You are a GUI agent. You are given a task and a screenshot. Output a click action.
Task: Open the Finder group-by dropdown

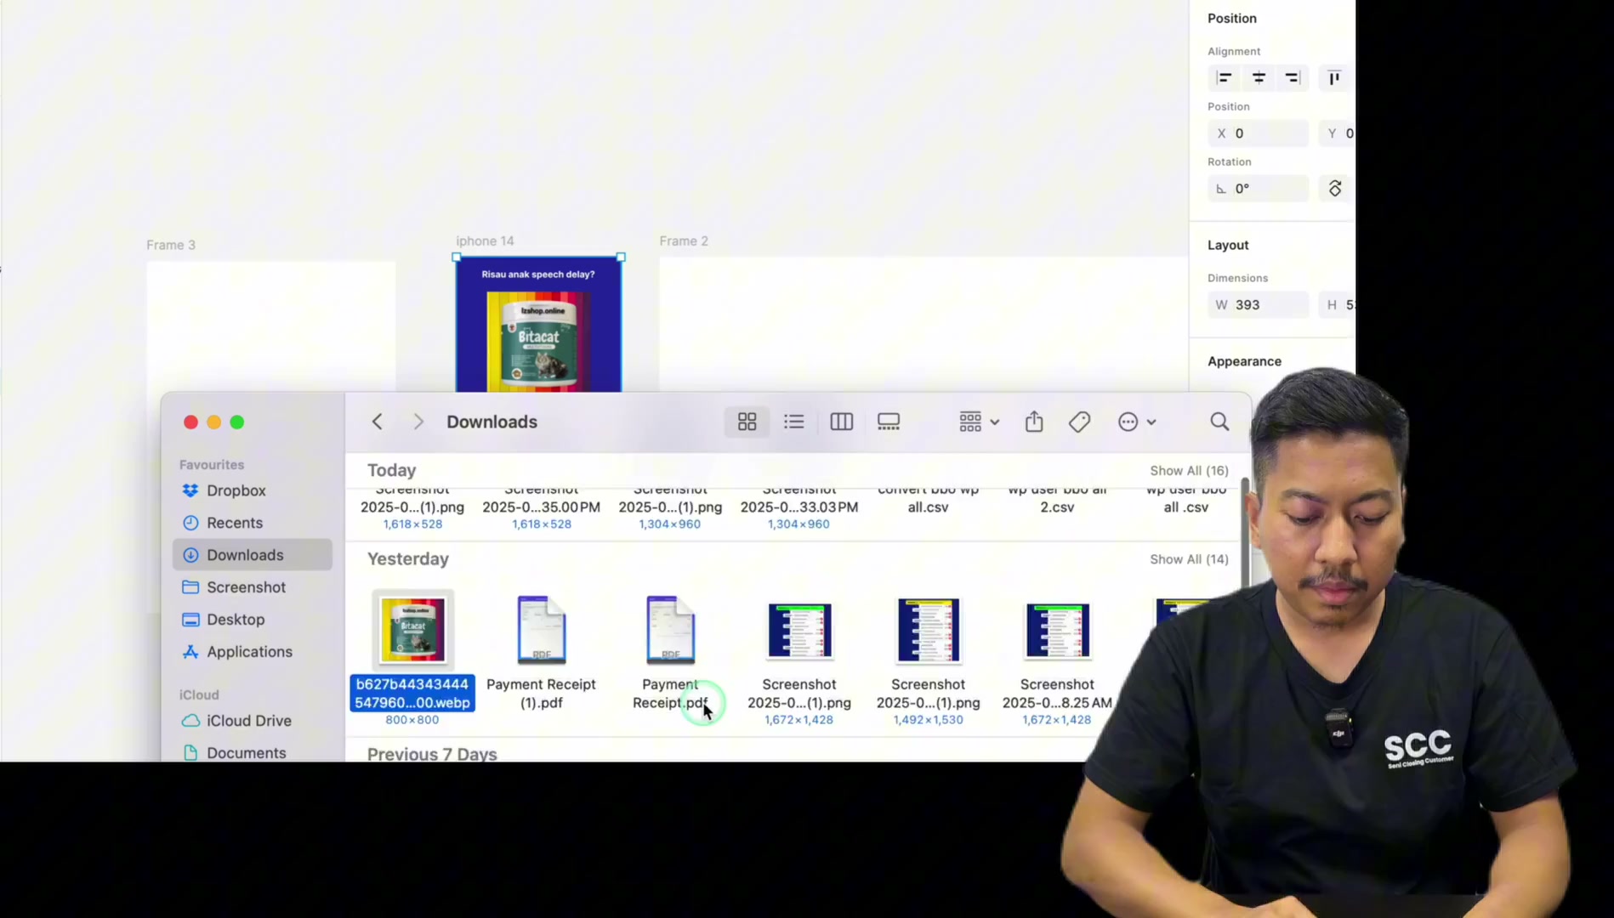pos(979,422)
